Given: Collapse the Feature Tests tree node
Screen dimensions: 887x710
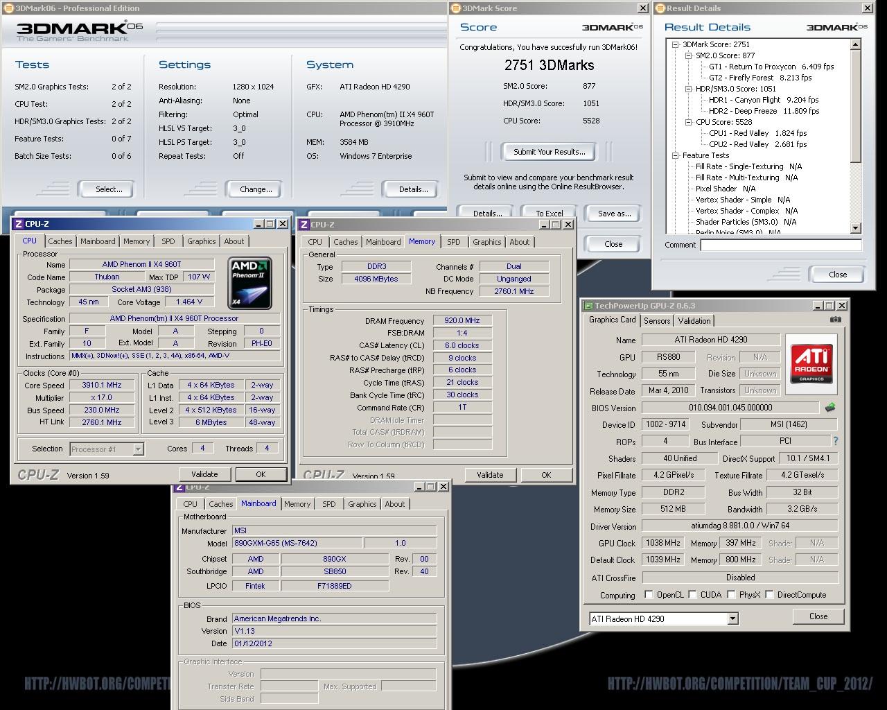Looking at the screenshot, I should coord(676,155).
